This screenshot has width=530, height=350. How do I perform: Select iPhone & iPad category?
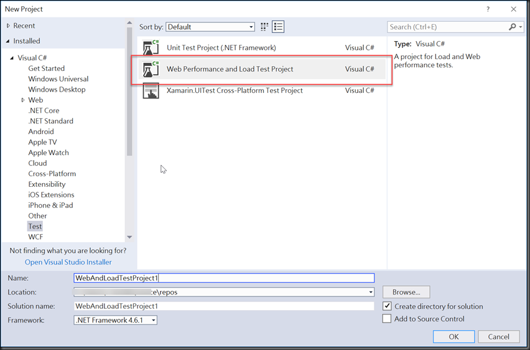[x=50, y=205]
